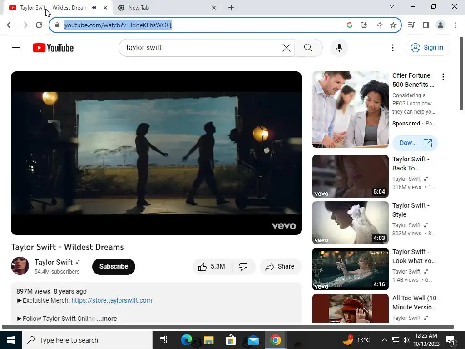465x349 pixels.
Task: View site information lock icon
Action: click(57, 25)
